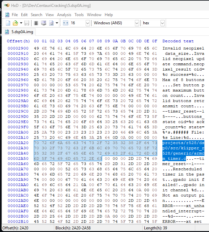The width and height of the screenshot is (209, 232).
Task: Open the Analysis menu
Action: (x=64, y=15)
